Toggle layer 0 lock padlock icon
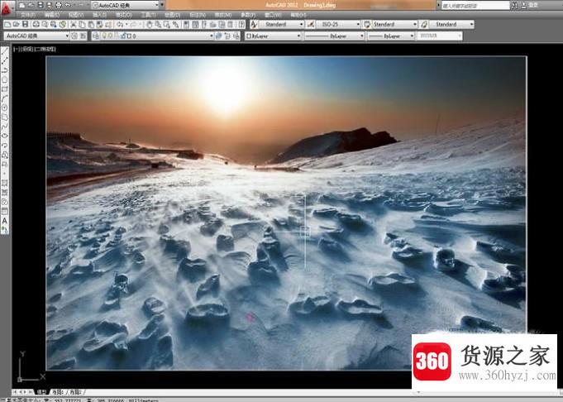Viewport: 563px width, 402px height. (x=123, y=36)
